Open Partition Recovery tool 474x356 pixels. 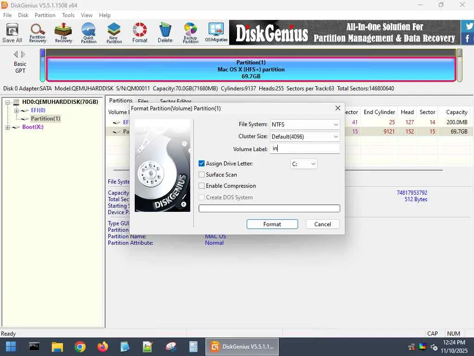click(37, 33)
